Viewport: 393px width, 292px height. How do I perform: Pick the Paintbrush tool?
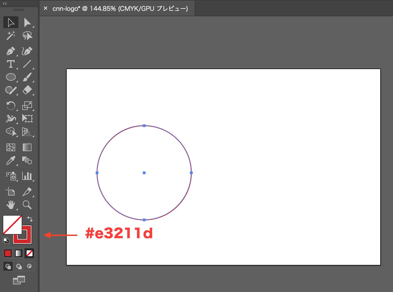click(x=27, y=77)
